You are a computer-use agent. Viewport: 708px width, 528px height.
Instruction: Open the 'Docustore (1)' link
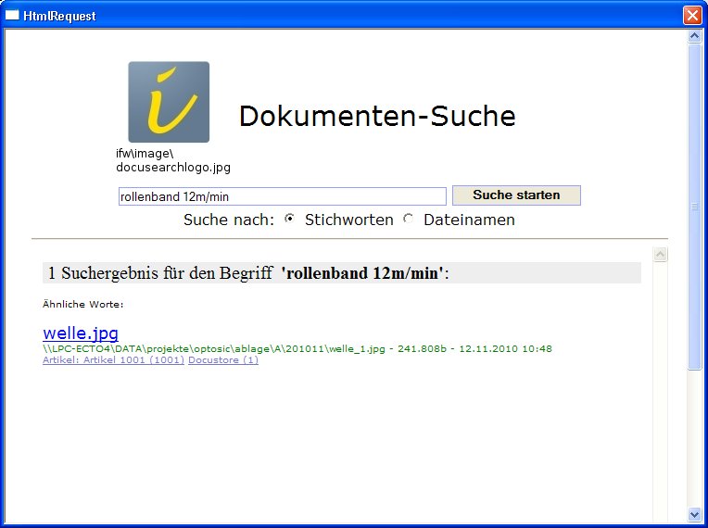[x=223, y=360]
